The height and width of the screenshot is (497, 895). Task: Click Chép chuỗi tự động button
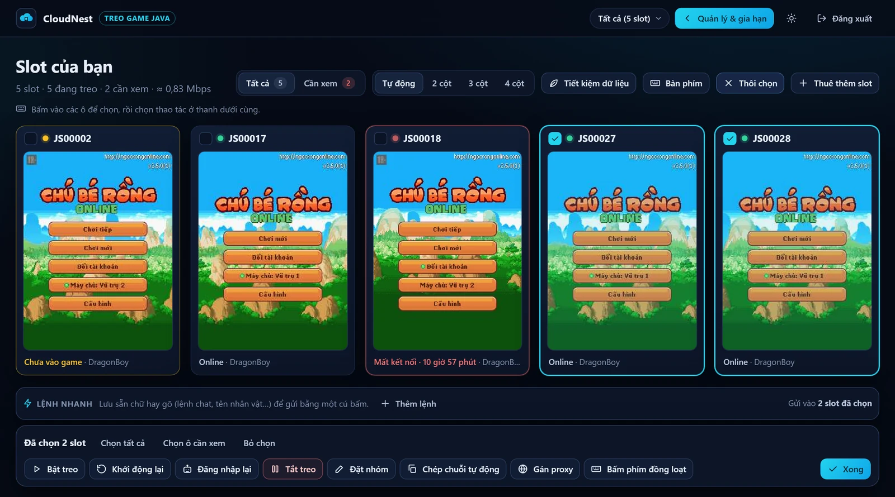pos(453,469)
